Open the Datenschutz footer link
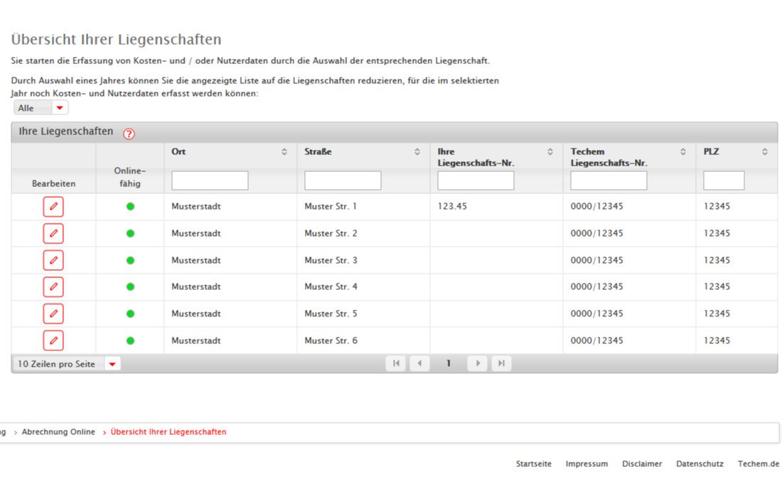This screenshot has width=782, height=501. [700, 464]
